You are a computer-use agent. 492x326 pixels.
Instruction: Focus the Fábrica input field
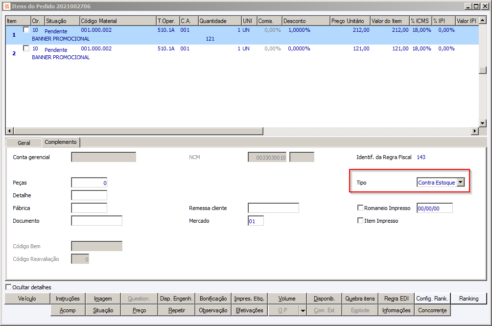[x=89, y=208]
